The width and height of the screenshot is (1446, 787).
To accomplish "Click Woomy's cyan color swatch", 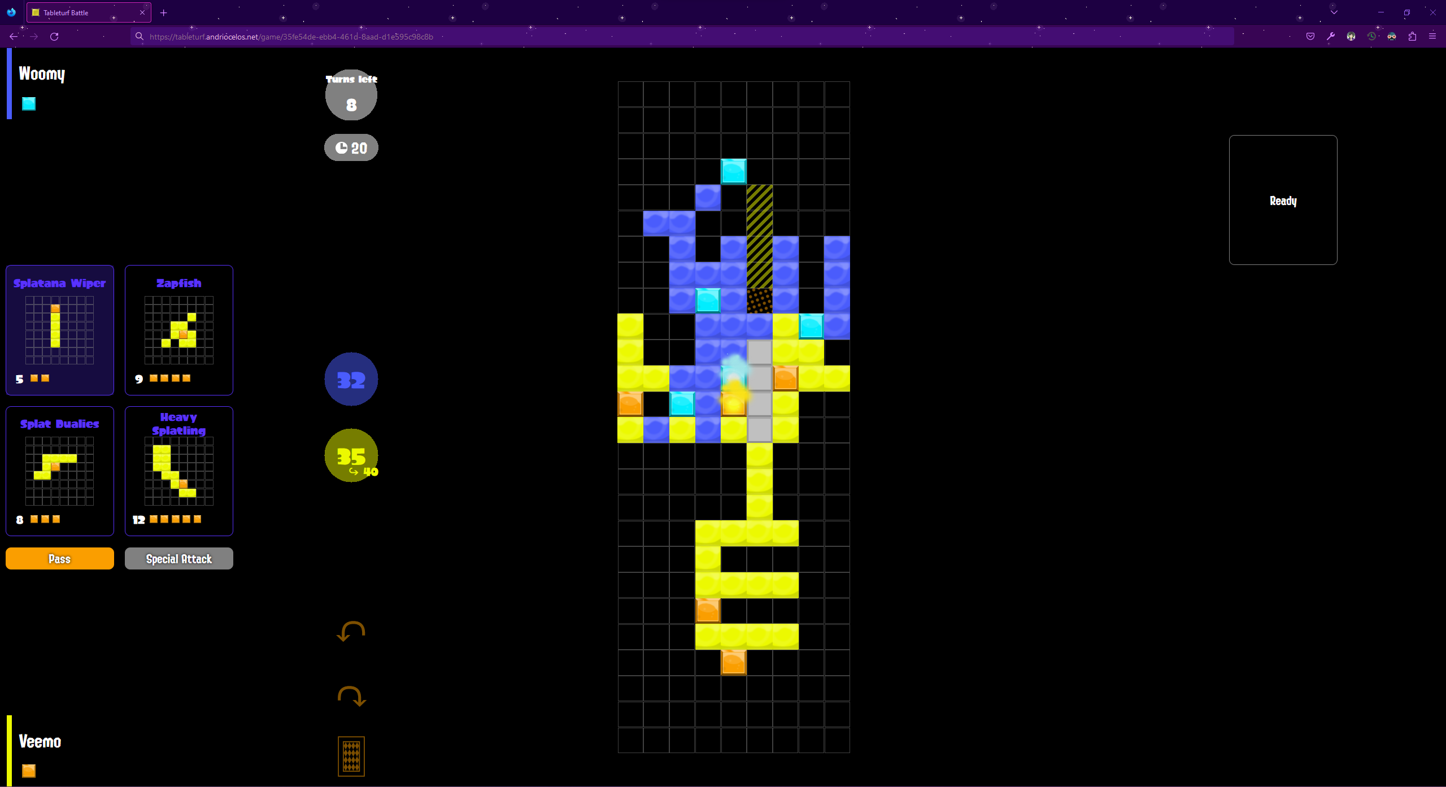I will pyautogui.click(x=29, y=104).
